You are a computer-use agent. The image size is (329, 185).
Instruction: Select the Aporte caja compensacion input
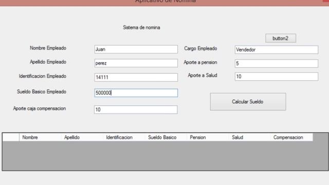[x=136, y=109]
